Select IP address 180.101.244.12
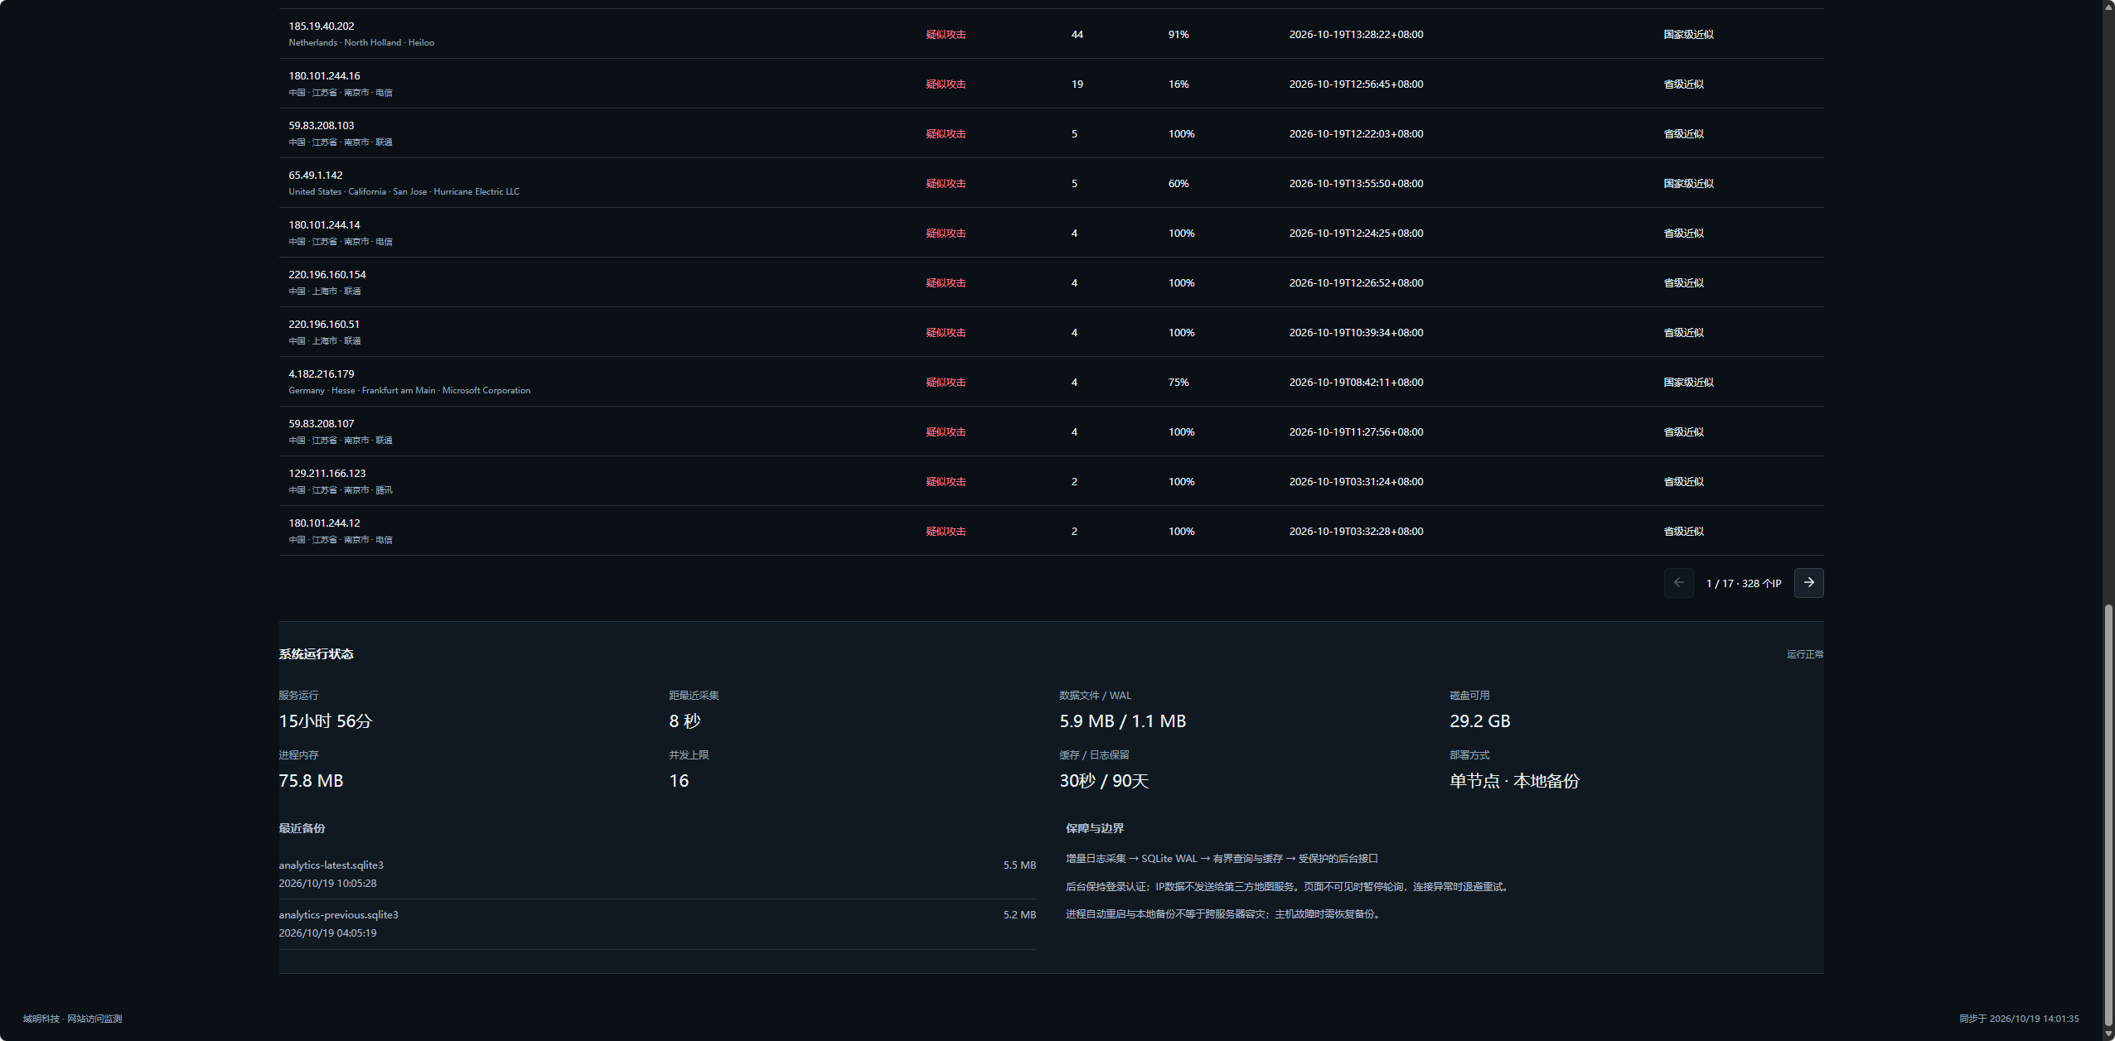The width and height of the screenshot is (2115, 1041). pyautogui.click(x=324, y=523)
